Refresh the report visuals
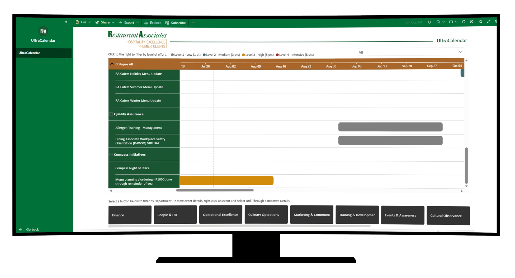Screen dimensions: 515x278 coord(464,22)
